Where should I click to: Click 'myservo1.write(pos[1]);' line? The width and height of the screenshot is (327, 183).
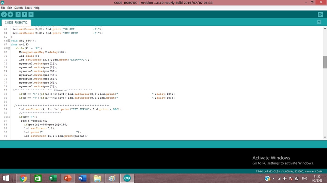coord(38,63)
